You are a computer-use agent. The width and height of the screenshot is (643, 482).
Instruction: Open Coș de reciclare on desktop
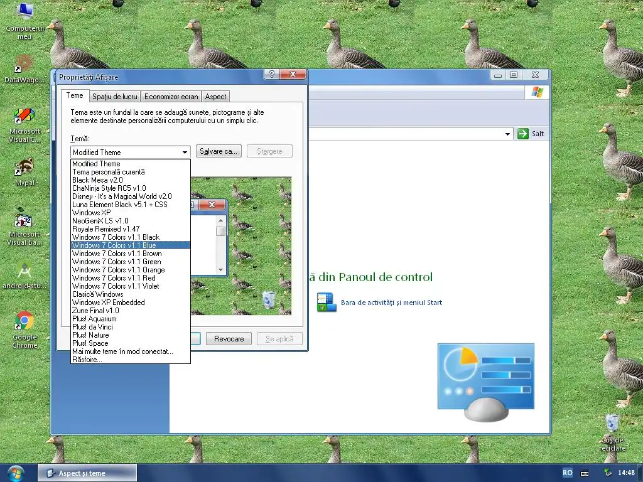pos(612,432)
